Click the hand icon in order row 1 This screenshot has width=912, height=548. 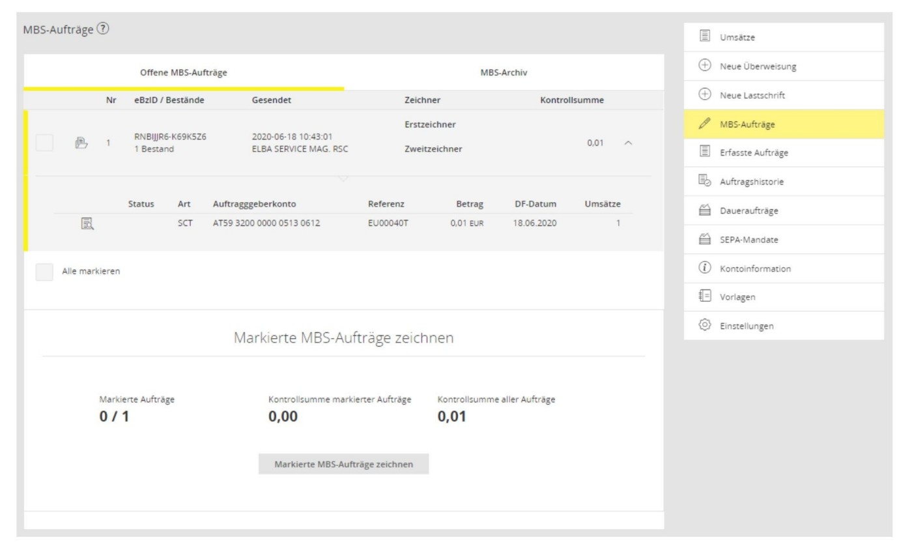(x=81, y=143)
